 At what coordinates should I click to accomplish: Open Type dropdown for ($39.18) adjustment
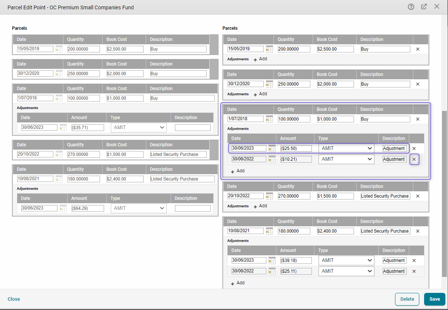[x=346, y=260]
